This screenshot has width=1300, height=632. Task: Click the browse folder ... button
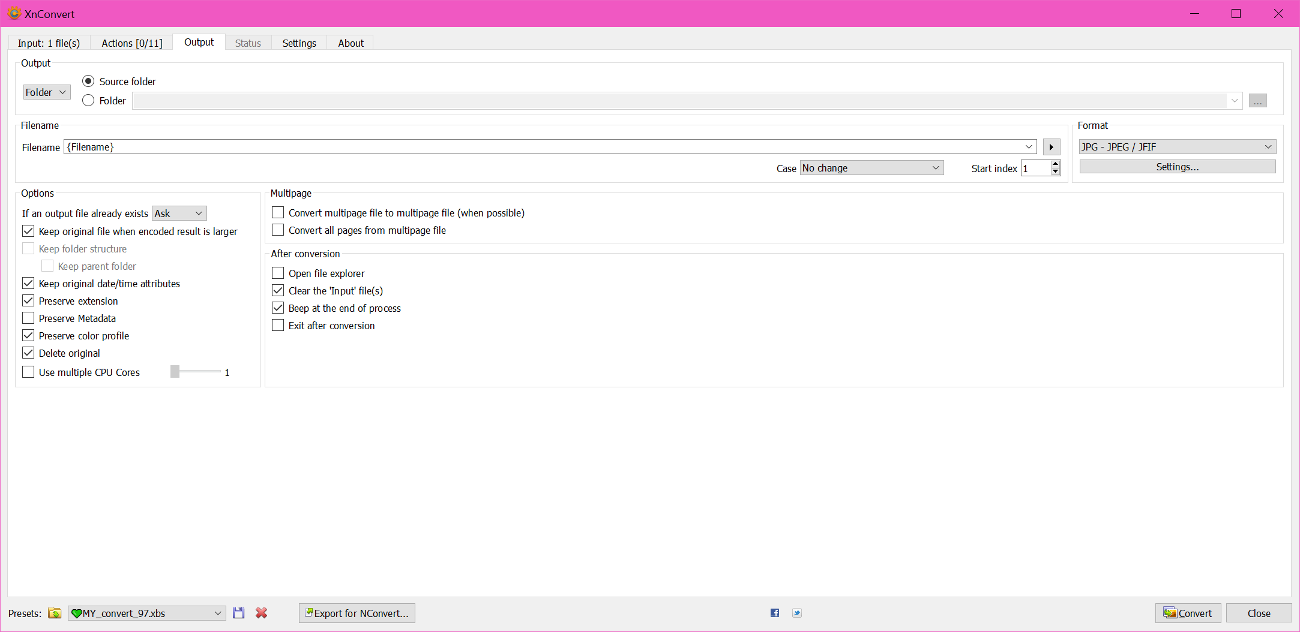pyautogui.click(x=1257, y=101)
